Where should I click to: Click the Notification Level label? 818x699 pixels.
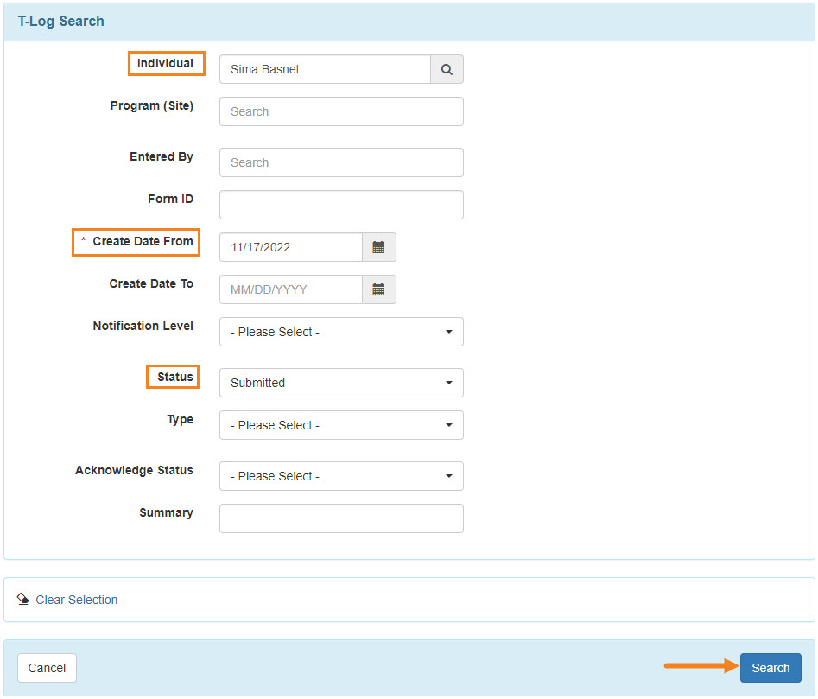tap(143, 326)
